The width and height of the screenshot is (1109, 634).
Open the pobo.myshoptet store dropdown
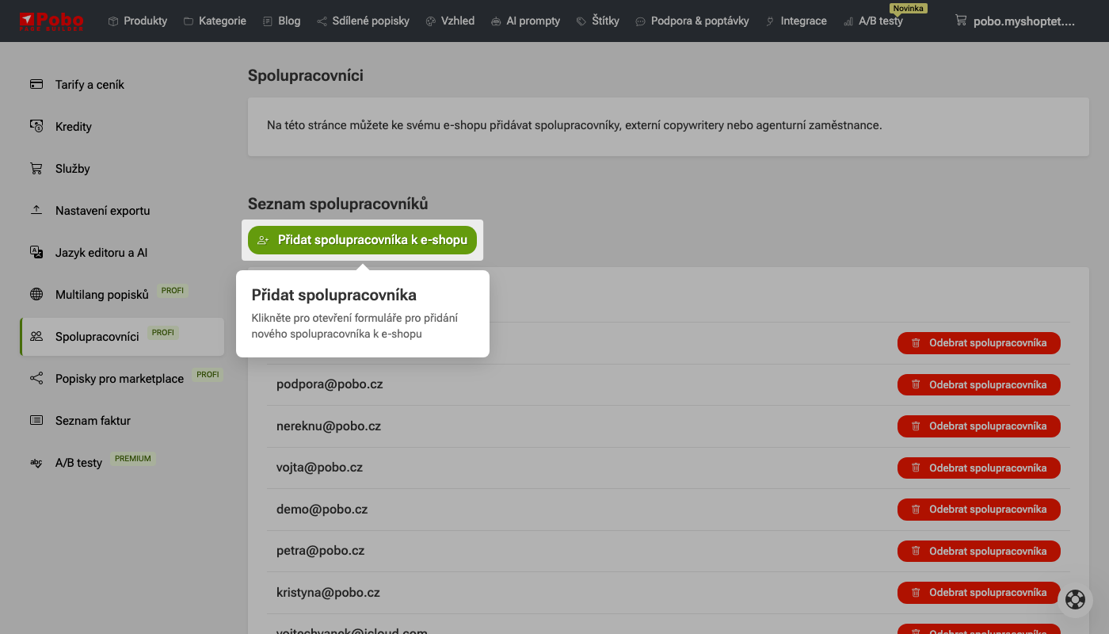click(x=1015, y=21)
